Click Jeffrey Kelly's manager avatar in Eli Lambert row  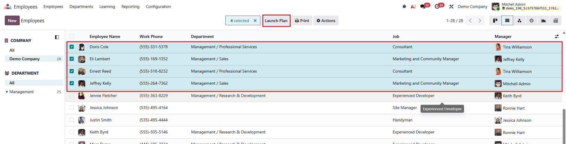[498, 59]
